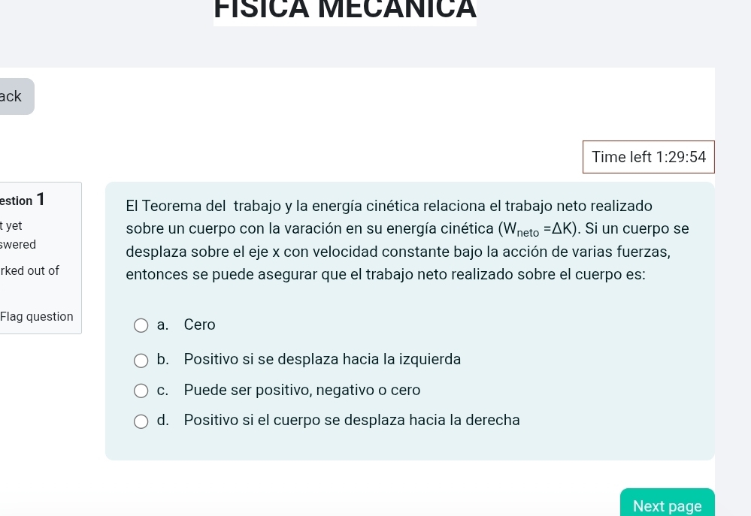Click inside the question statement text area
The width and height of the screenshot is (751, 516).
pyautogui.click(x=406, y=240)
